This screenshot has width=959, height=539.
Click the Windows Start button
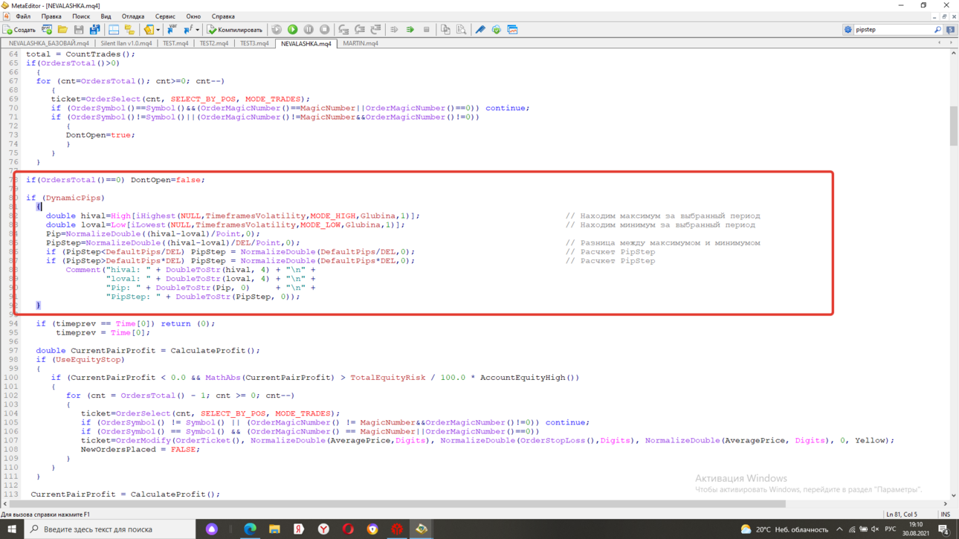click(x=11, y=529)
